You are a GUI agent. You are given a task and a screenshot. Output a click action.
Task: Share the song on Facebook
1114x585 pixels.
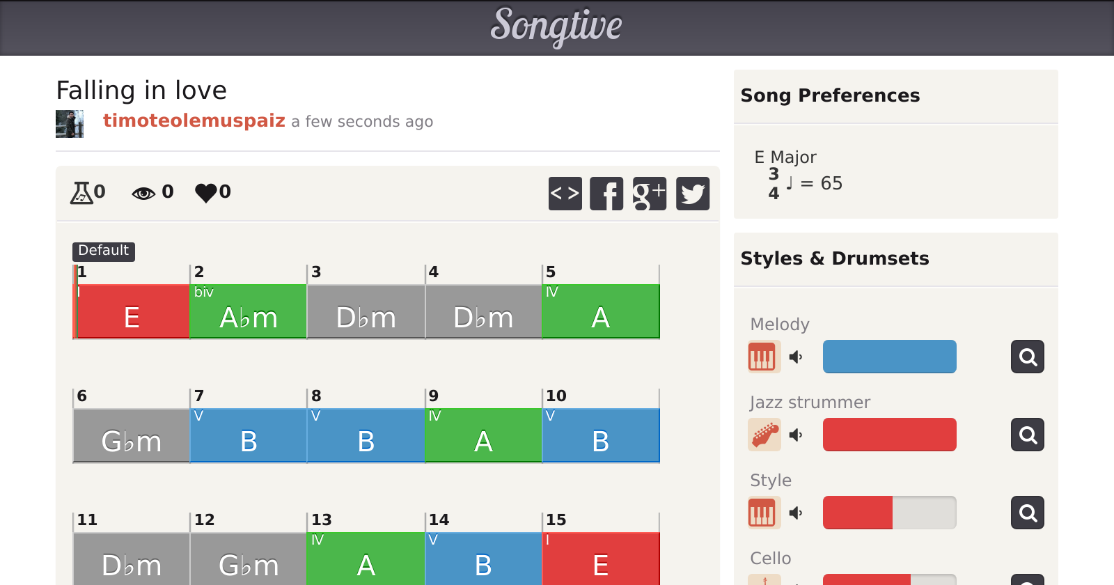tap(606, 194)
